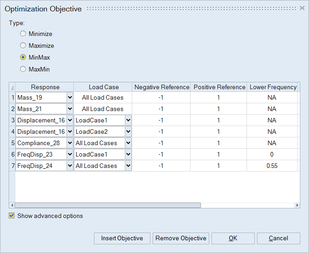
Task: Confirm with the OK button
Action: 233,238
